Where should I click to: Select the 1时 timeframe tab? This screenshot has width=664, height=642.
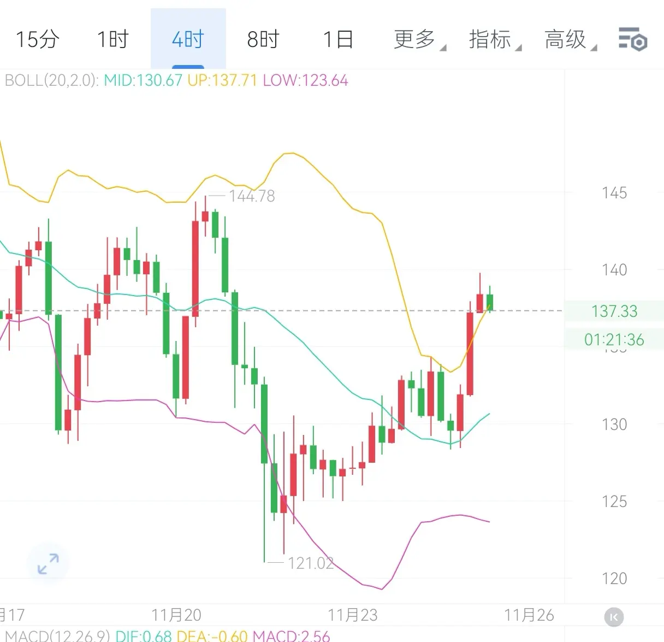coord(112,40)
